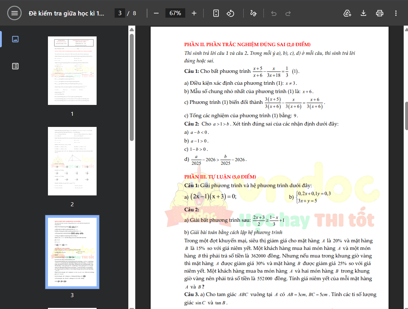Click the text 'Câu 1: Giải phương trình và hệ phương trình'
Screen dimensions: 408x309
(x=248, y=185)
